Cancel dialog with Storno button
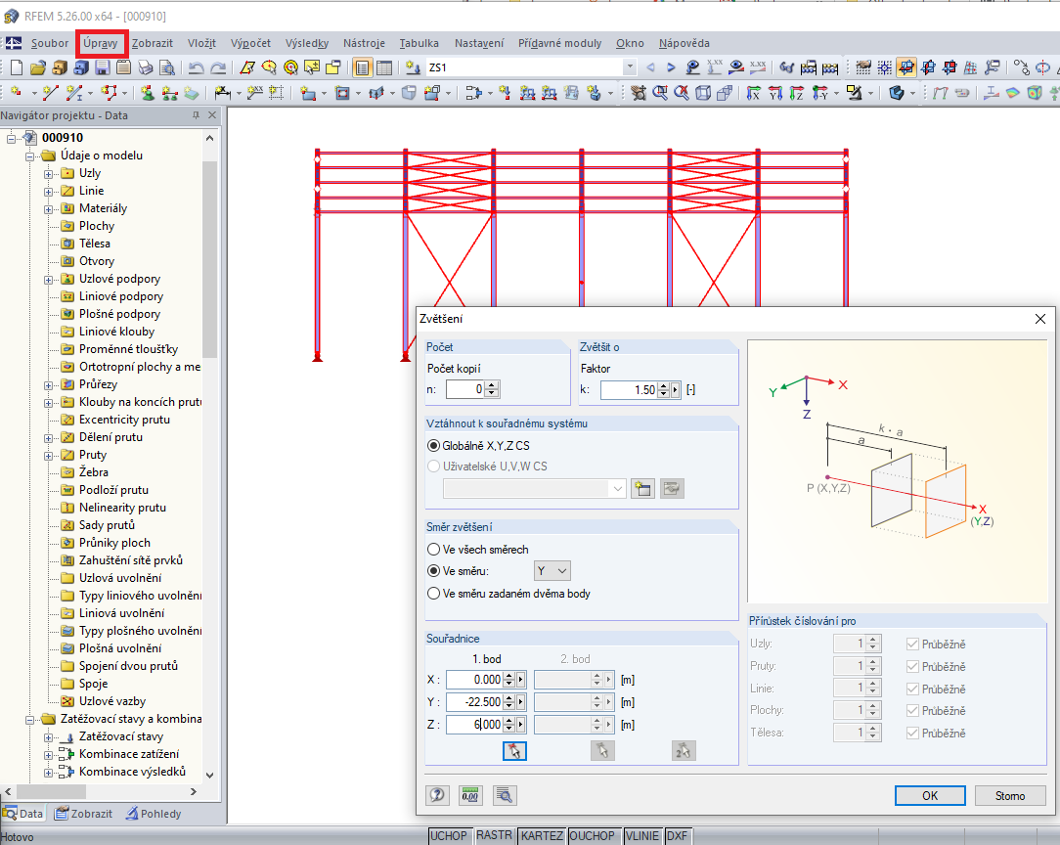 (1010, 796)
